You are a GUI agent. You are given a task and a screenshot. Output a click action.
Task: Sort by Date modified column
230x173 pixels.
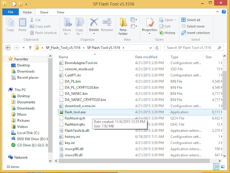(x=146, y=57)
